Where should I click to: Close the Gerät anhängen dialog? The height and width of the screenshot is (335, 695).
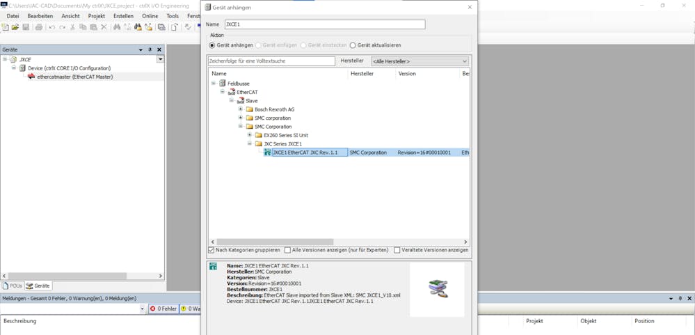tap(470, 7)
